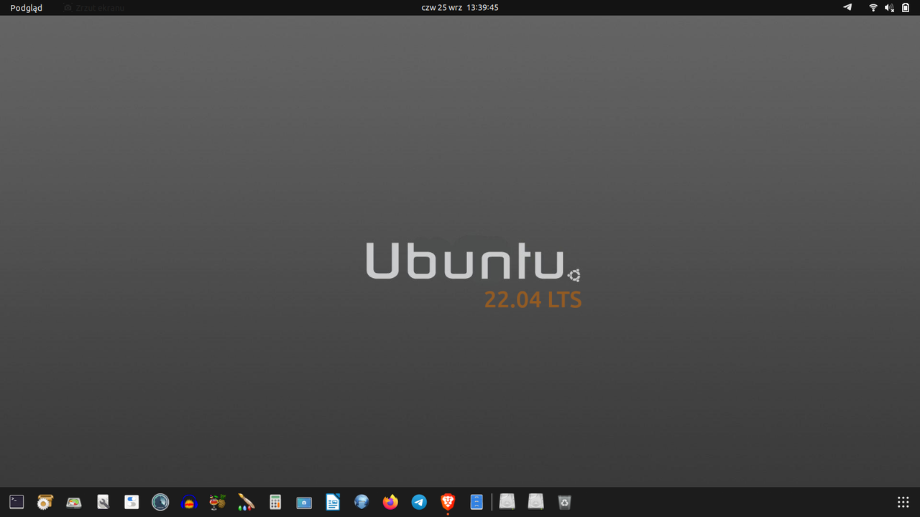Screen dimensions: 920x517
Task: Open the Wine glass and pineapple icon
Action: [218, 503]
